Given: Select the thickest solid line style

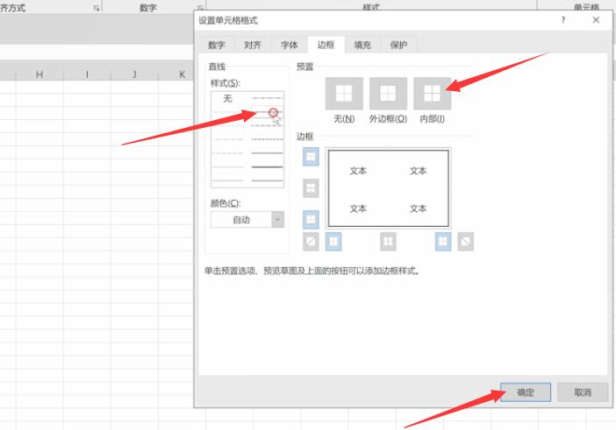Looking at the screenshot, I should (267, 167).
